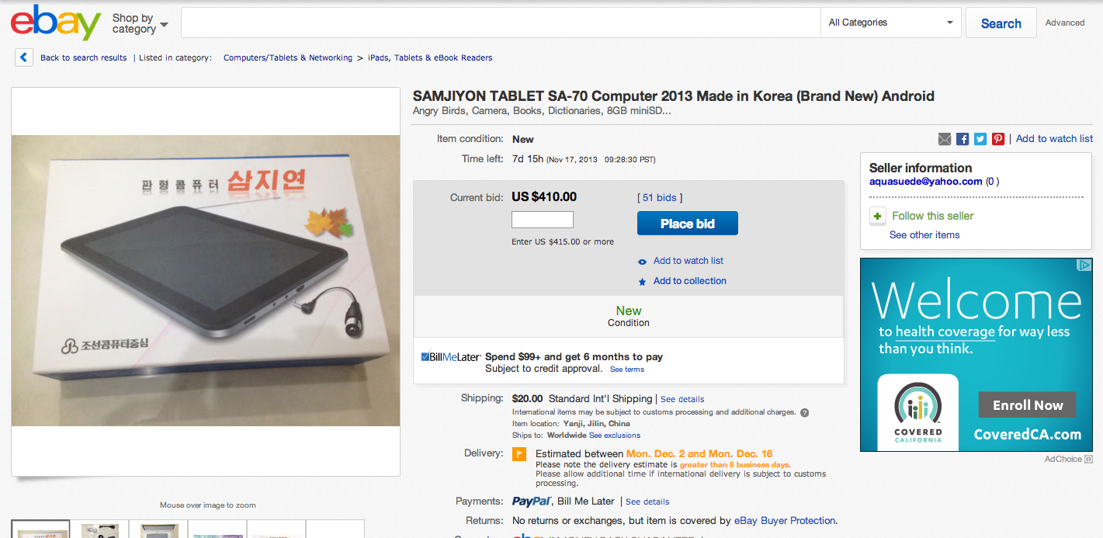Select the second product photo thumbnail
Image resolution: width=1103 pixels, height=538 pixels.
point(100,530)
